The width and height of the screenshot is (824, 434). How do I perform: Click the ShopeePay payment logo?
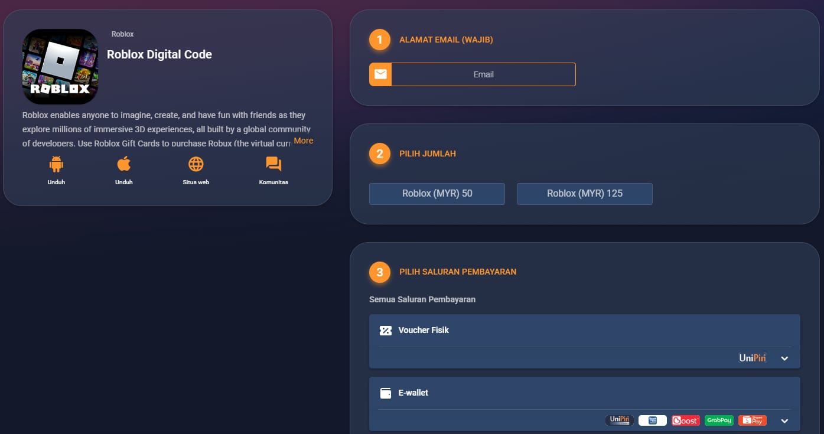pos(753,420)
